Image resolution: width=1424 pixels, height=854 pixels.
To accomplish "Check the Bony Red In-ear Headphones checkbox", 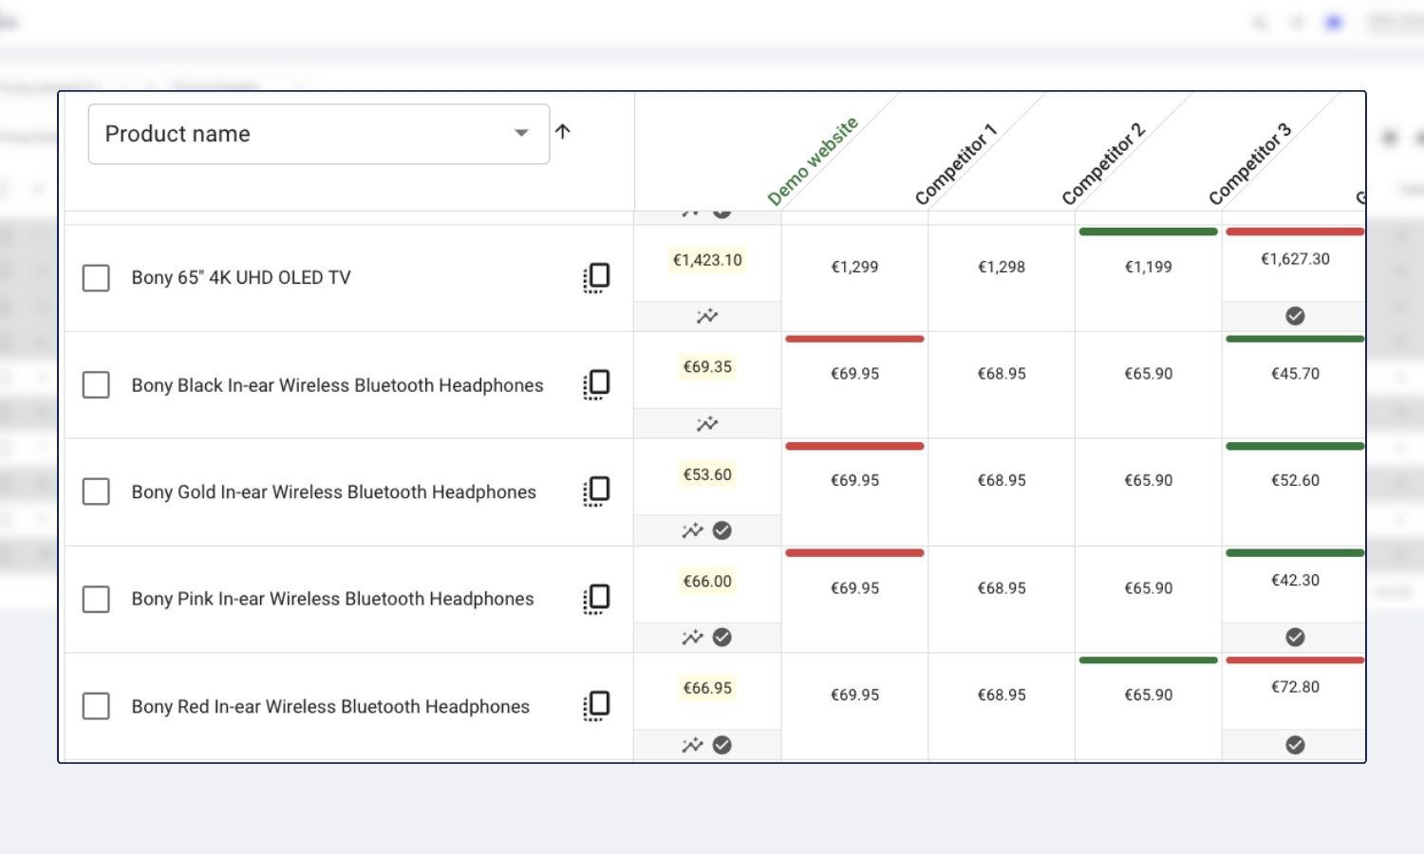I will click(96, 706).
